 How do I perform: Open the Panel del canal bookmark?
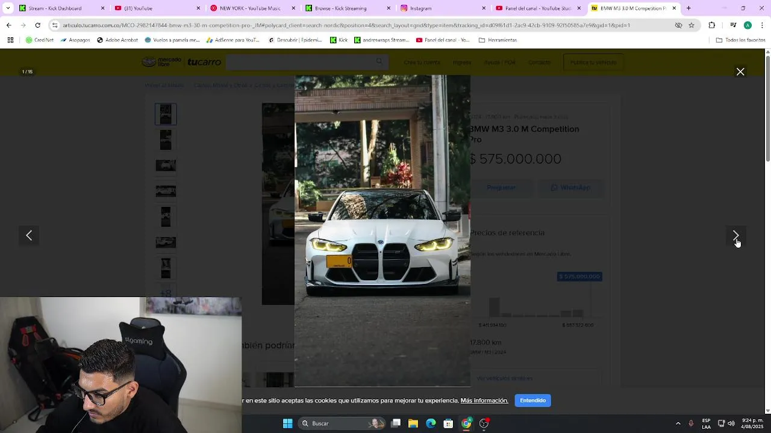click(442, 40)
